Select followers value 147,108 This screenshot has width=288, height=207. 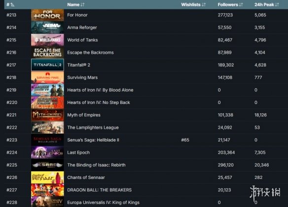point(225,77)
